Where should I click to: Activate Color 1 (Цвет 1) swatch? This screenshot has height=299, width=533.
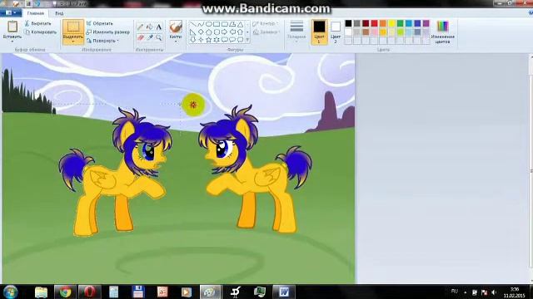319,32
